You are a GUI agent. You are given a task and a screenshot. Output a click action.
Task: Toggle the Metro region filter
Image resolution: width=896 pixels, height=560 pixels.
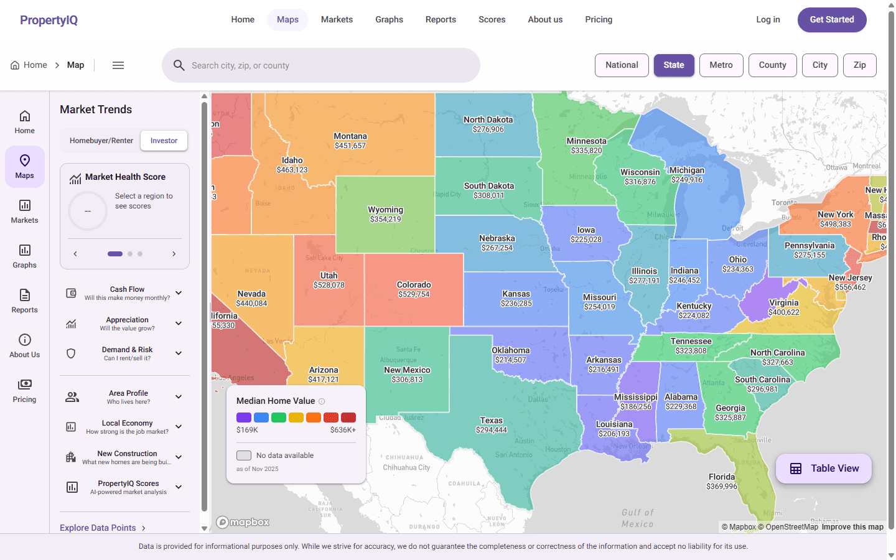pos(721,65)
